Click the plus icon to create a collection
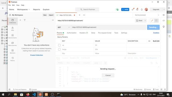This screenshot has height=97, width=172. [x=20, y=20]
